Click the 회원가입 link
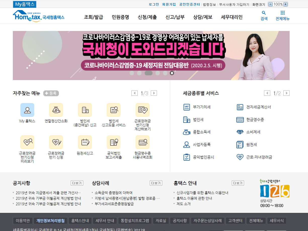 tap(169, 5)
